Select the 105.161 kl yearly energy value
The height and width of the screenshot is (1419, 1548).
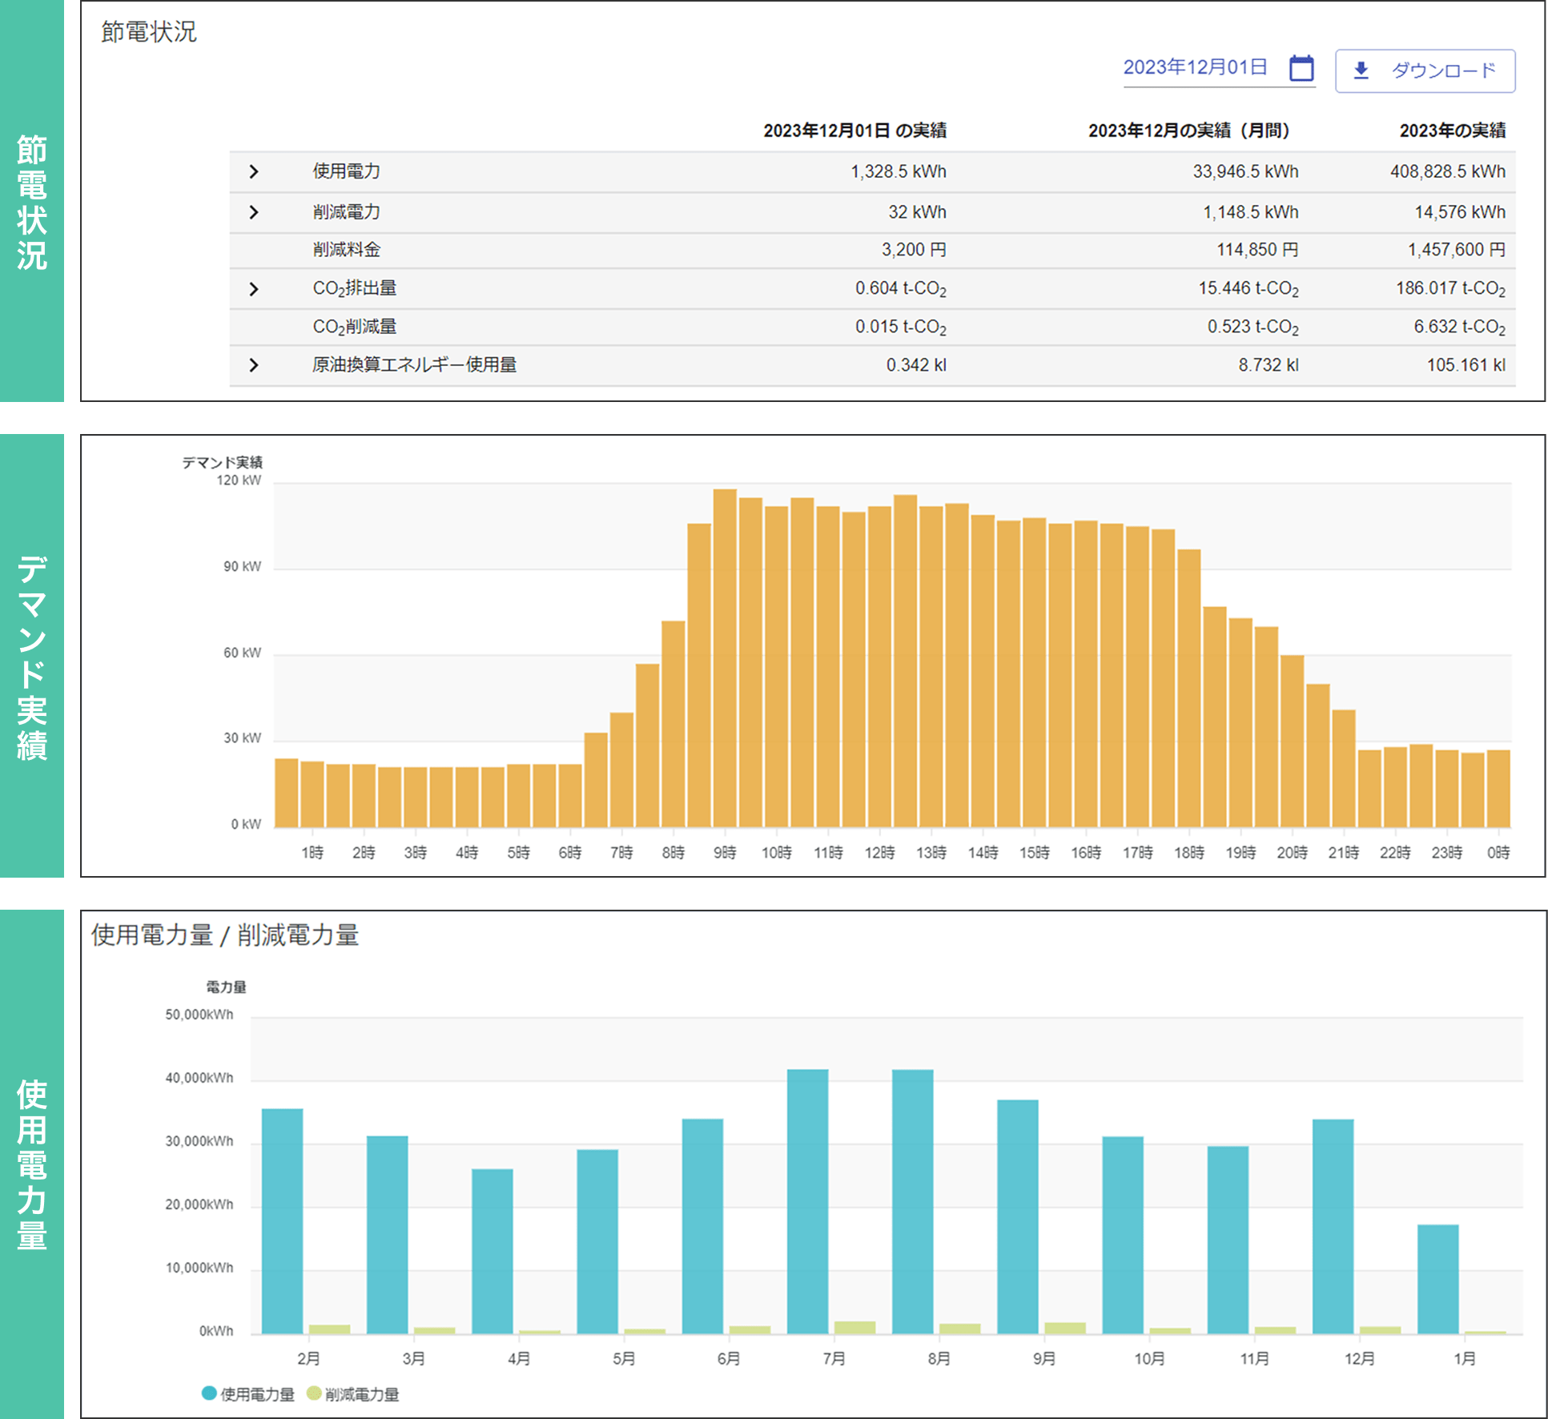coord(1466,365)
